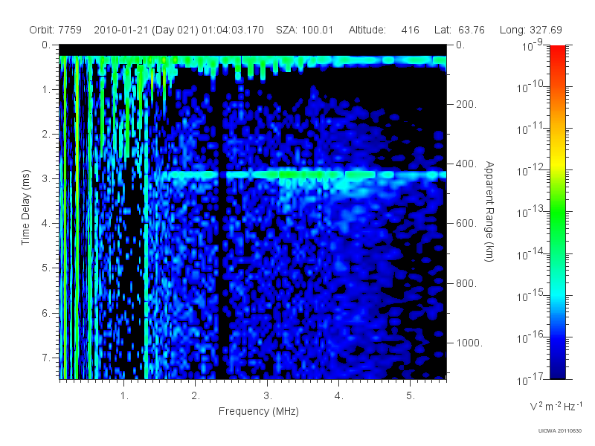Click the 'Frequency (MHz)' axis label
595x446 pixels.
(258, 411)
